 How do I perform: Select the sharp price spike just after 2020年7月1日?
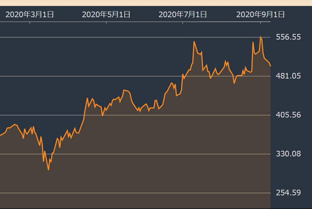194,42
